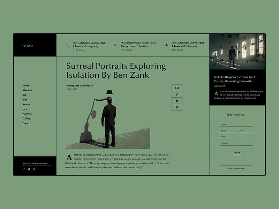Click the Info input field
This screenshot has height=209, width=279.
[x=236, y=137]
